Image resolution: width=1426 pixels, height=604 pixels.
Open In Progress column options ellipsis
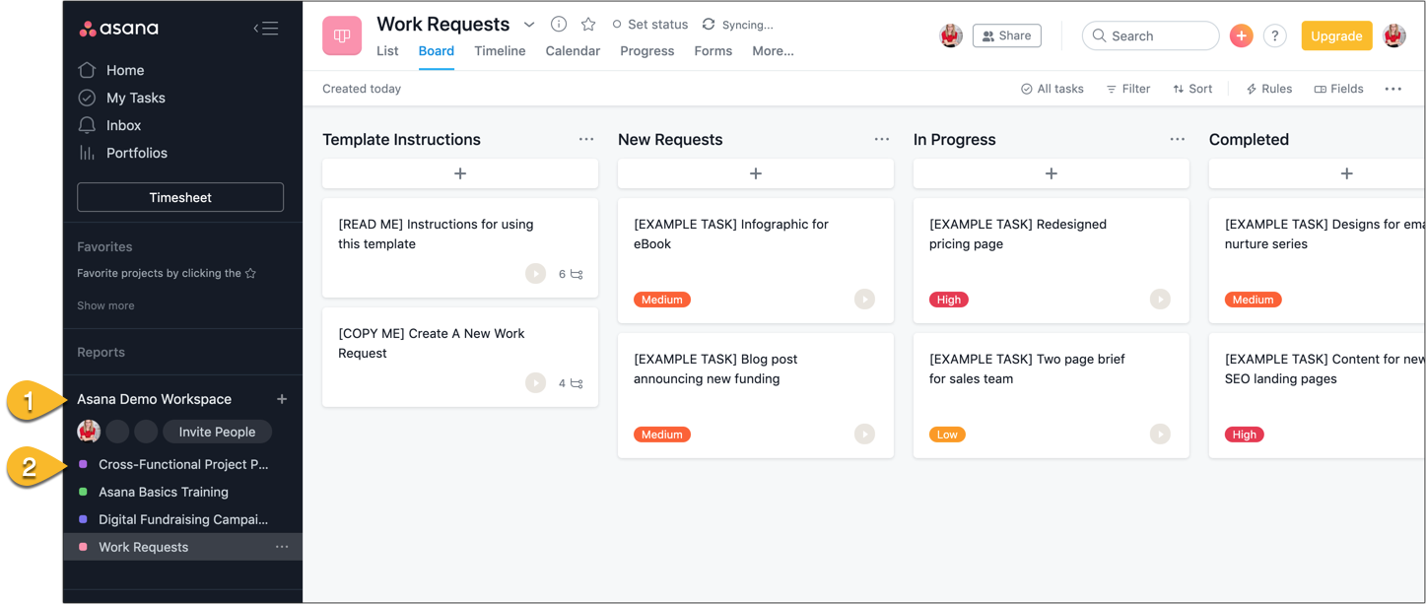coord(1178,140)
